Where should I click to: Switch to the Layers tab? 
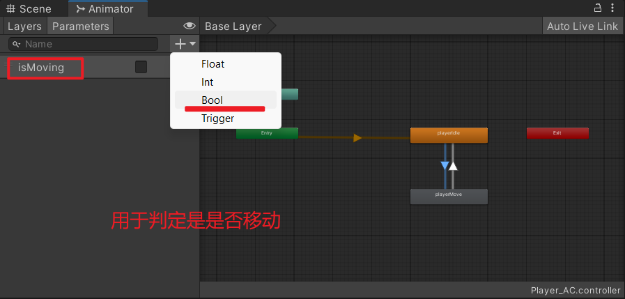pos(24,26)
